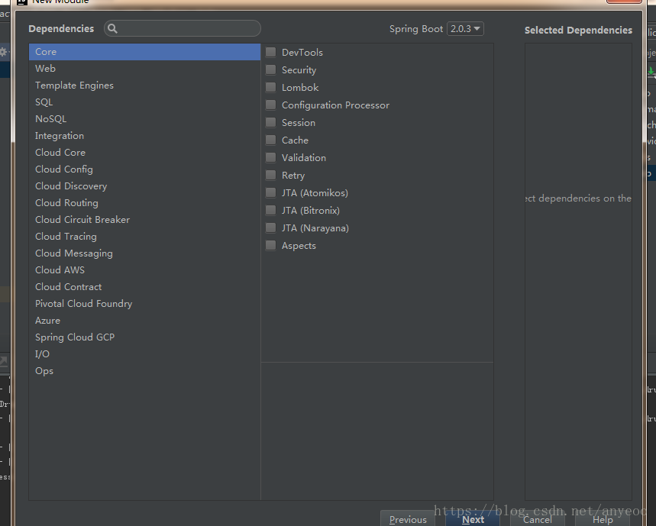Viewport: 656px width, 526px height.
Task: Select the Ops category
Action: [145, 371]
